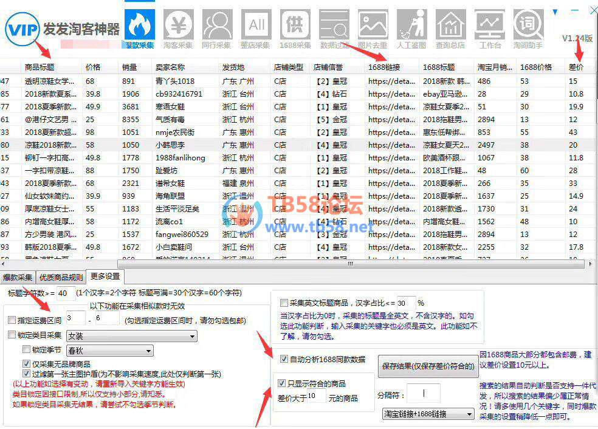
Task: Select the seller cell fangwei860529
Action: 182,234
